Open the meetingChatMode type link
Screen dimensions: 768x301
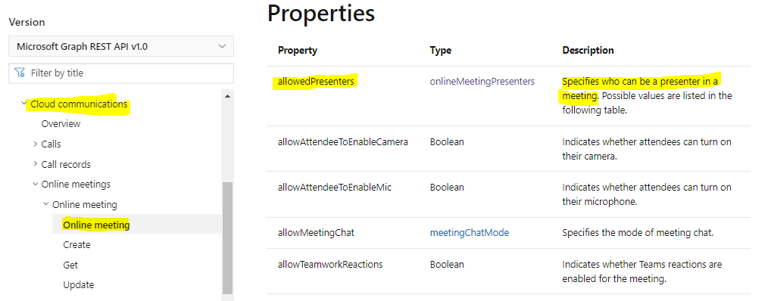click(470, 233)
